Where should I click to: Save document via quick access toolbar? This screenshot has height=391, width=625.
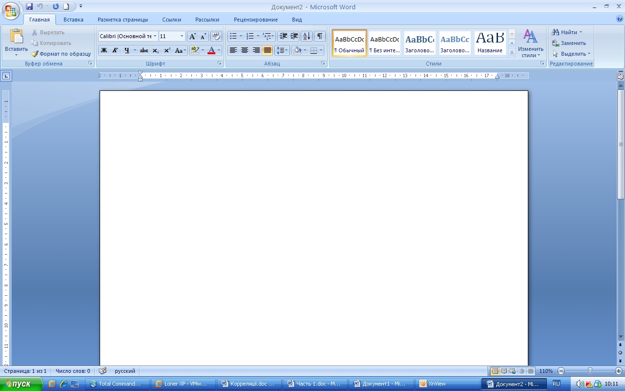click(29, 6)
